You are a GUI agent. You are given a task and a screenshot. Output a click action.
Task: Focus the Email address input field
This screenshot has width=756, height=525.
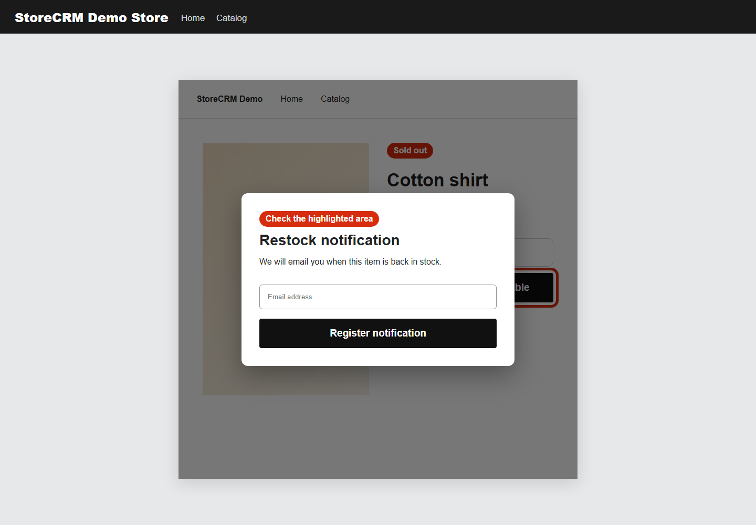click(378, 297)
